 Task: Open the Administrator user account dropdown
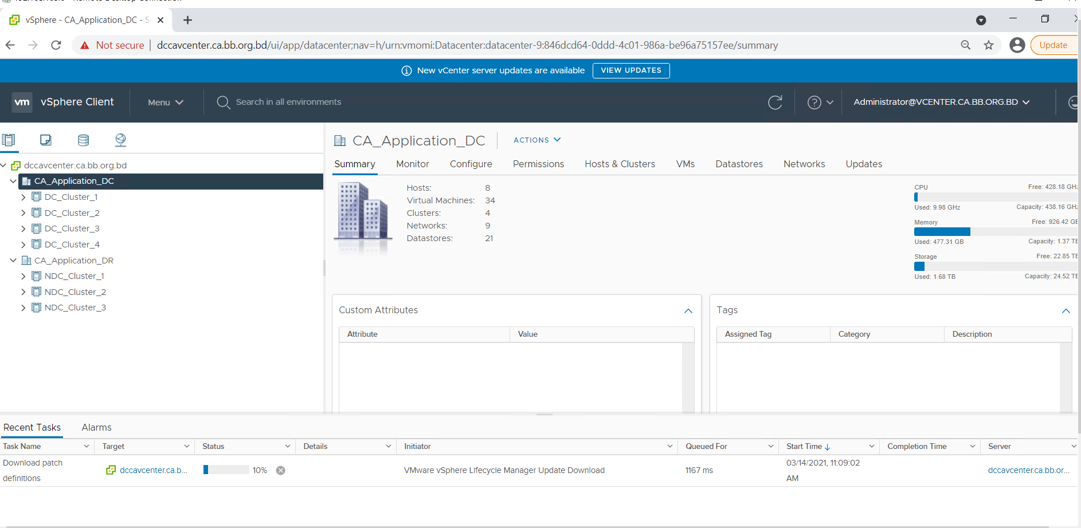[x=942, y=102]
